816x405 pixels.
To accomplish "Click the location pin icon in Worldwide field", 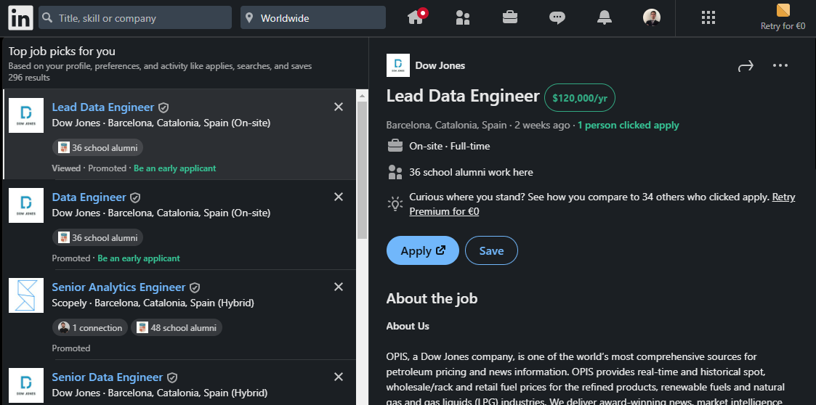I will coord(249,18).
